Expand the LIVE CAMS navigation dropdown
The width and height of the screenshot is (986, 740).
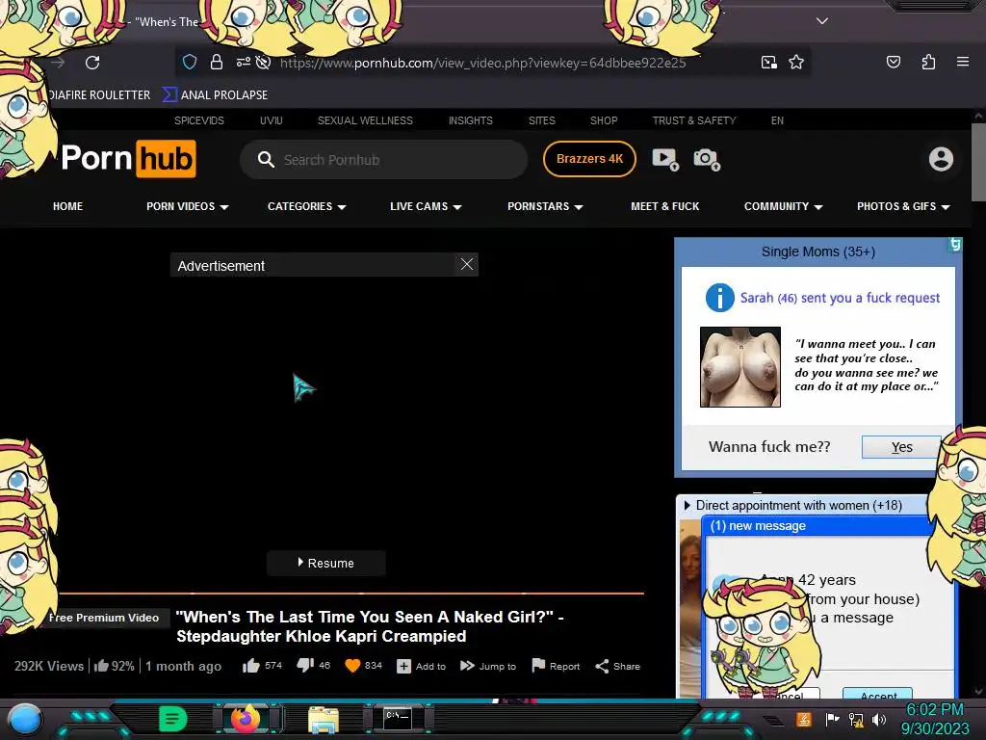pos(426,206)
